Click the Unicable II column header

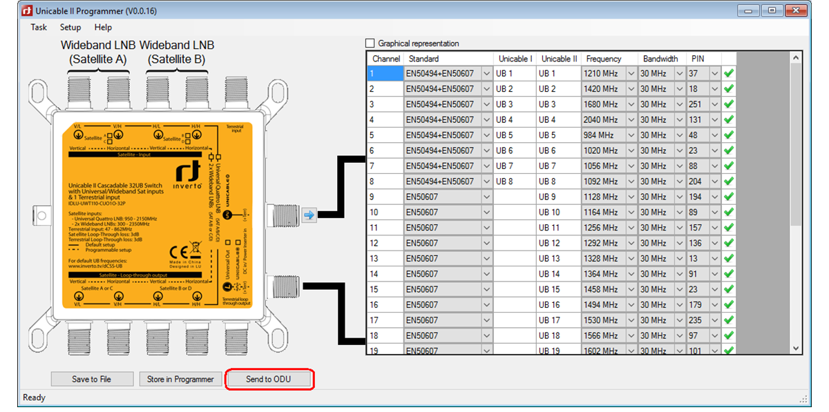[x=559, y=59]
